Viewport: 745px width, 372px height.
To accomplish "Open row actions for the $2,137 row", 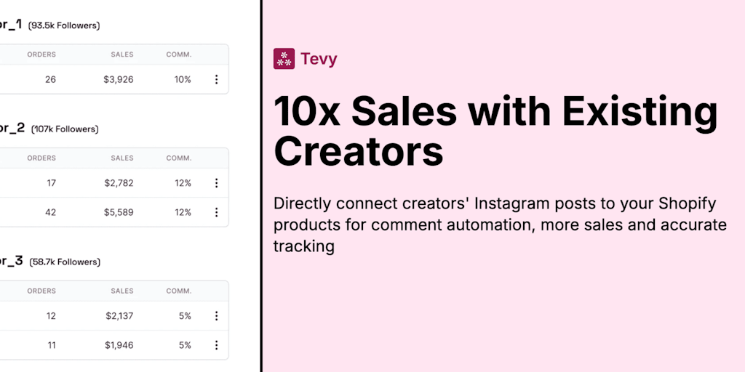I will click(216, 316).
